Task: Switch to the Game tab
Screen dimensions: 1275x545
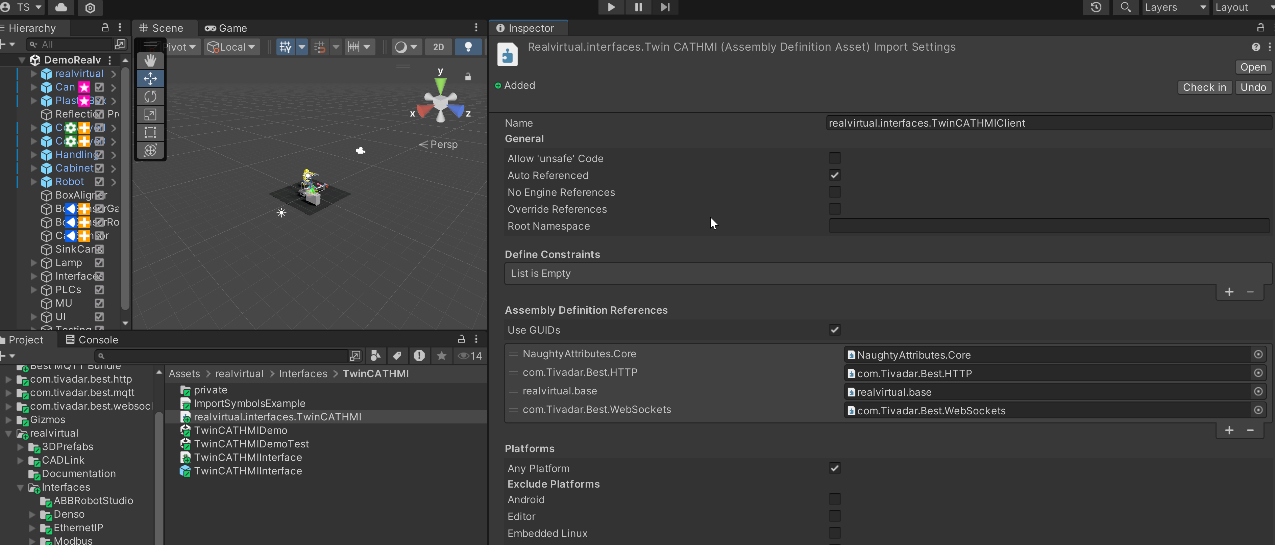Action: pos(226,28)
